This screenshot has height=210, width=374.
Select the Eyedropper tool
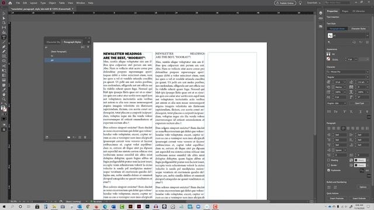coord(4,90)
